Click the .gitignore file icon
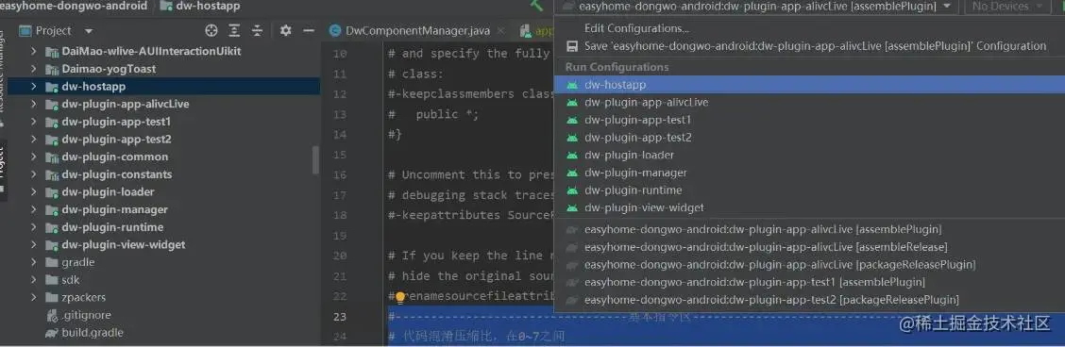The height and width of the screenshot is (347, 1065). pos(52,315)
